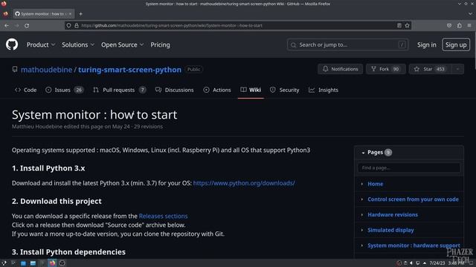Image resolution: width=476 pixels, height=267 pixels.
Task: Click the Find a page input
Action: coord(409,168)
